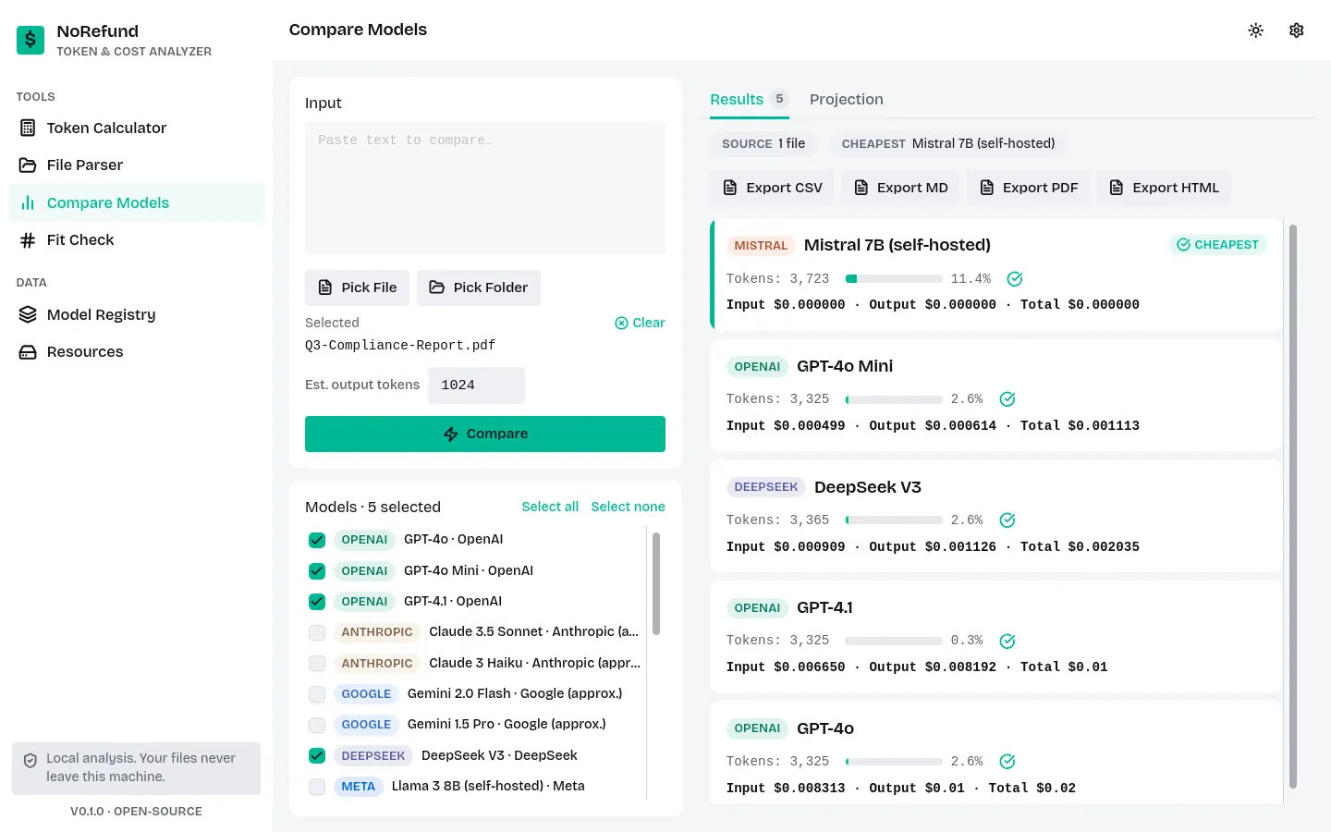Viewport: 1331px width, 832px height.
Task: Toggle the light/dark theme sun icon
Action: tap(1255, 31)
